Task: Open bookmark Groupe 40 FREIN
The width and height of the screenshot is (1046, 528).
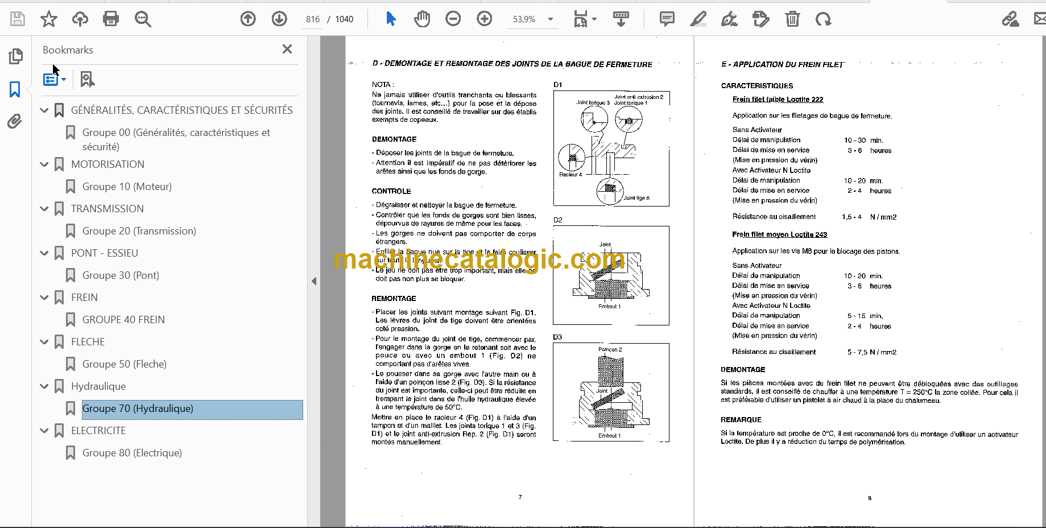Action: [x=123, y=320]
